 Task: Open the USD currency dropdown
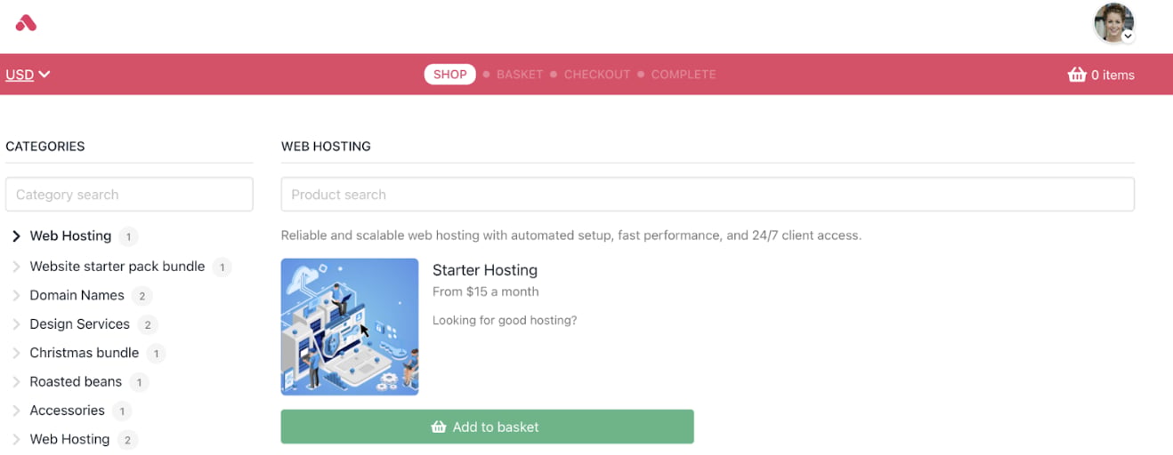click(x=28, y=75)
